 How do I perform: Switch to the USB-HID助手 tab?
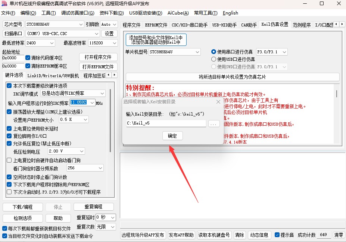[224, 25]
